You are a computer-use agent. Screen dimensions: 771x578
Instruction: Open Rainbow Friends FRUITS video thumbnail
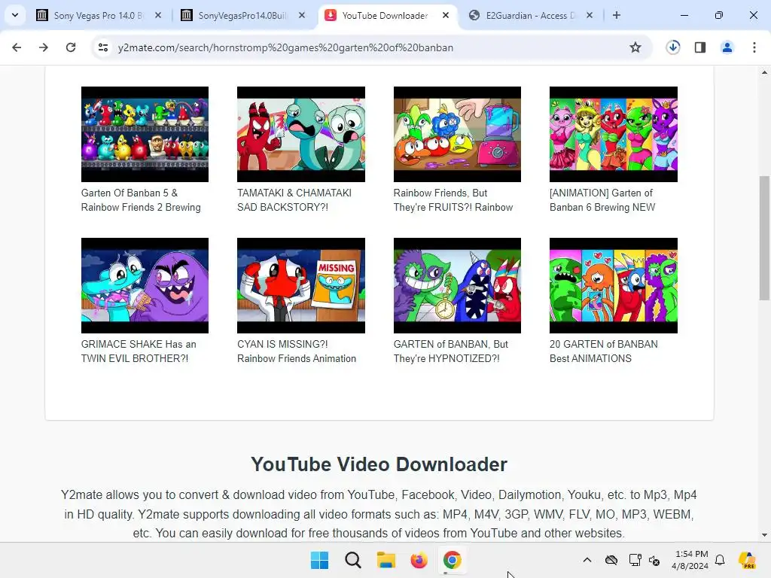coord(457,134)
